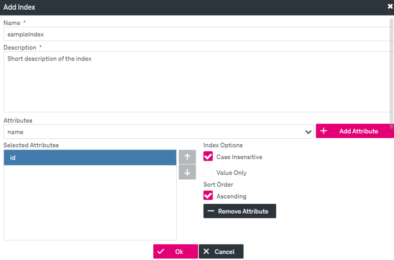394x260 pixels.
Task: Toggle the Ascending sort order checkbox
Action: [208, 195]
